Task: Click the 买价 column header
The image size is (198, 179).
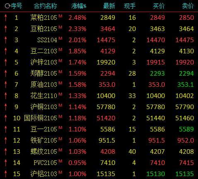Action: 159,6
